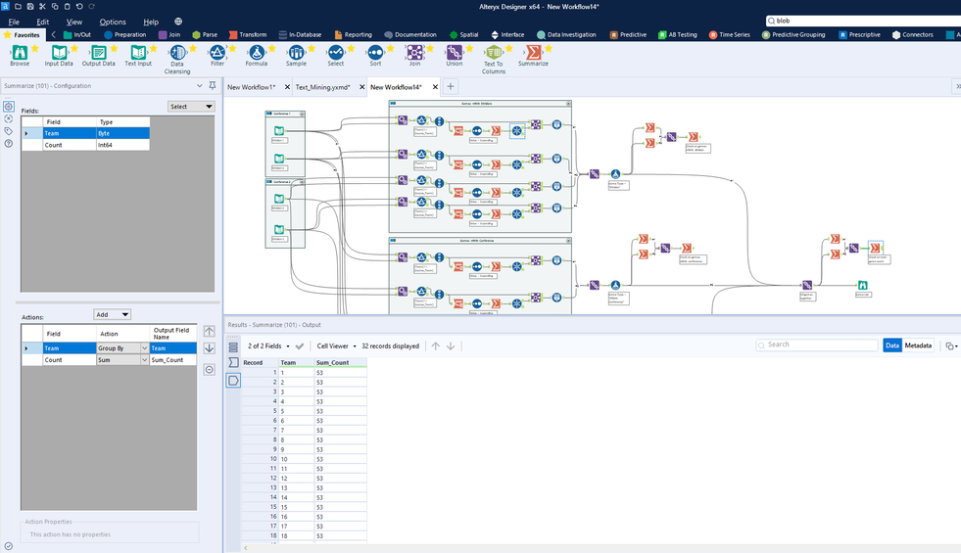961x553 pixels.
Task: Select the Formula tool
Action: tap(257, 55)
